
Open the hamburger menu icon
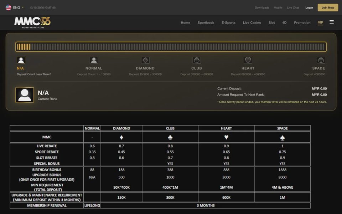click(332, 22)
